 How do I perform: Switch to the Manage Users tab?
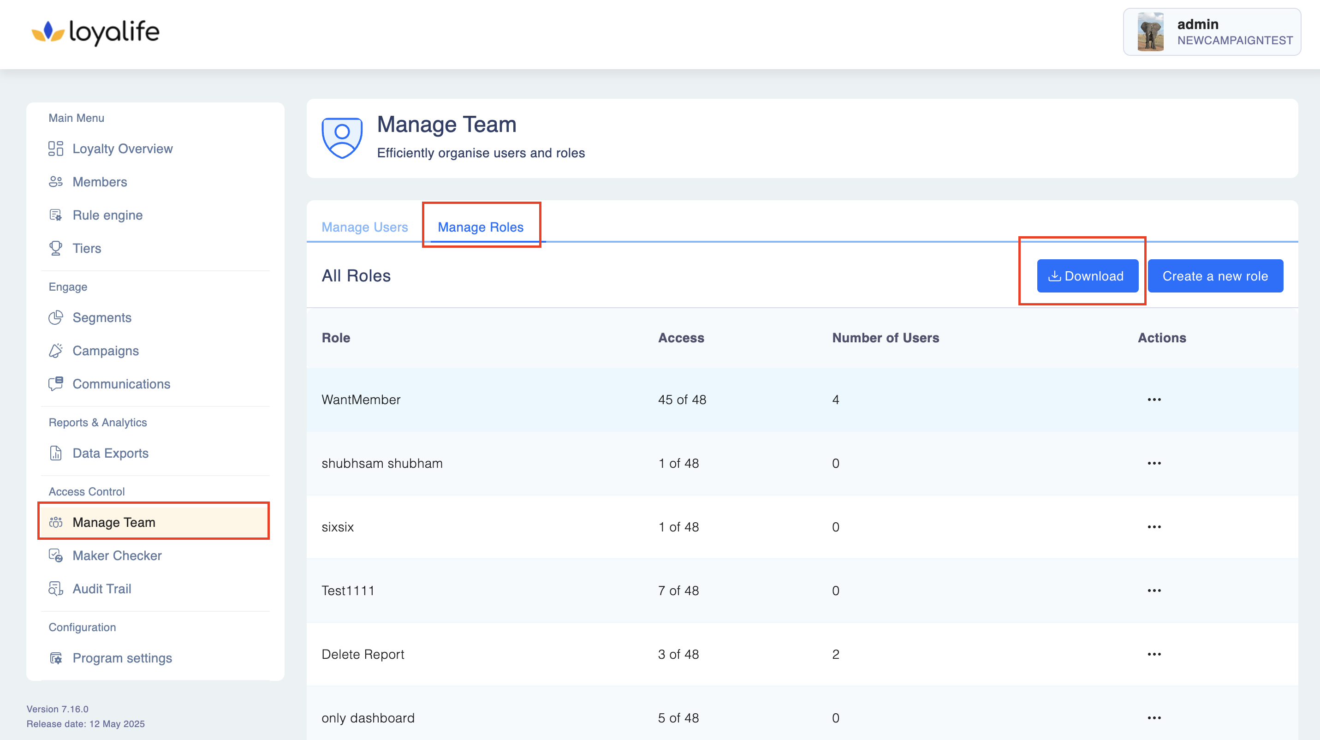pos(364,227)
